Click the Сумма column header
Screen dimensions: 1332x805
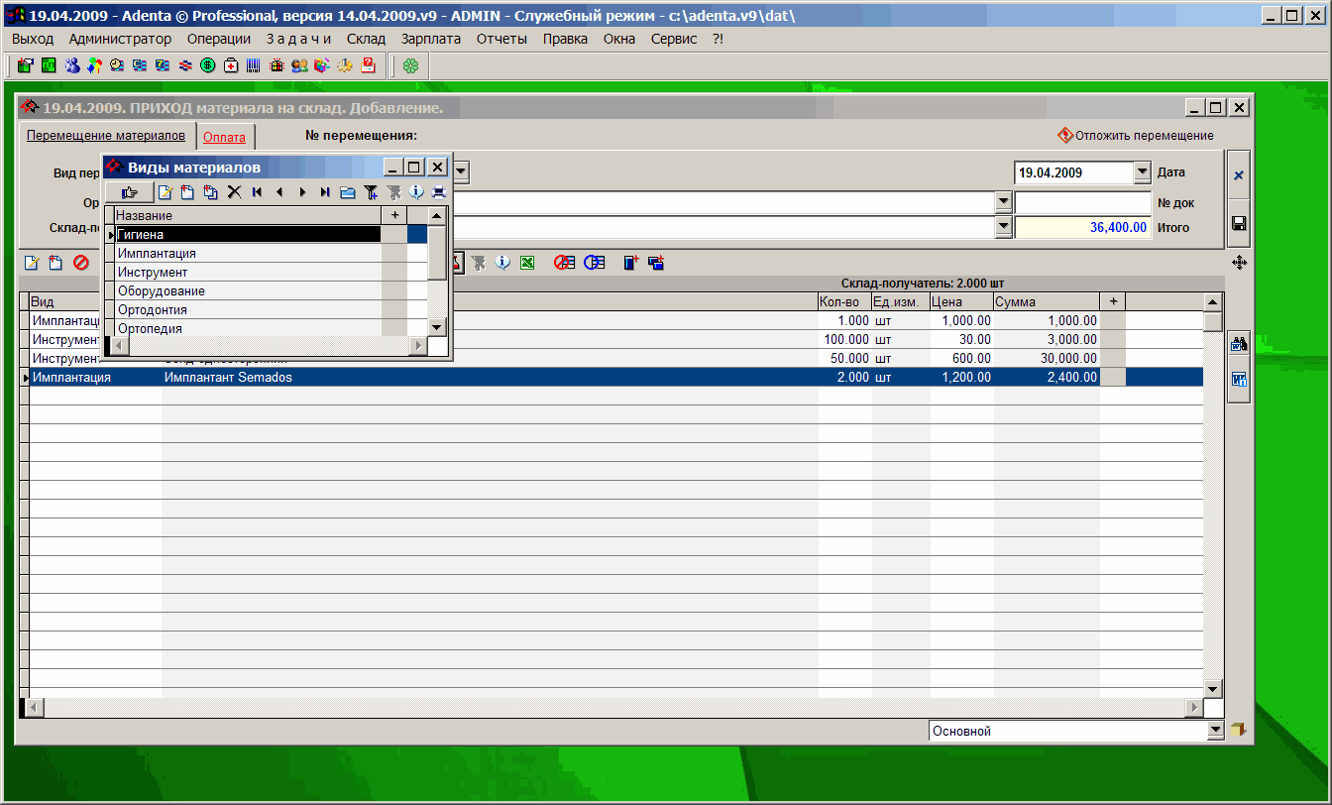point(1045,301)
